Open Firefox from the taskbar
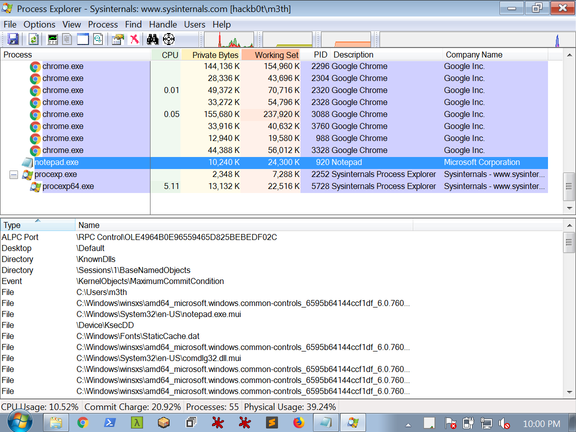 pos(299,423)
